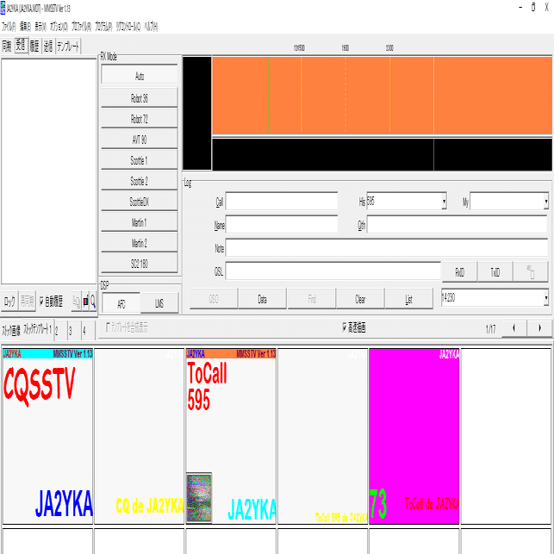Switch to ストックテンプレート 1 tab
Viewport: 554px width, 554px height.
(37, 329)
